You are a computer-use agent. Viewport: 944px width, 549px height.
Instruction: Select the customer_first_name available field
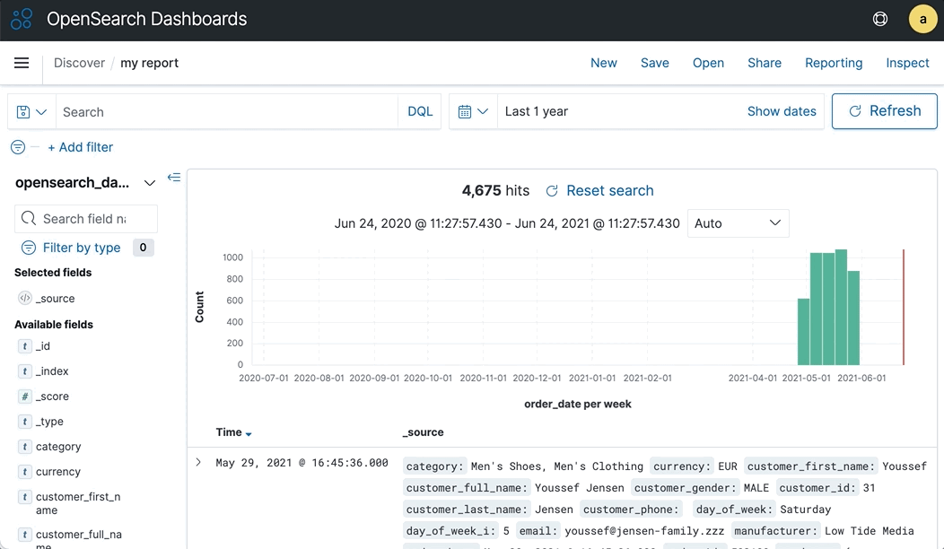click(78, 503)
